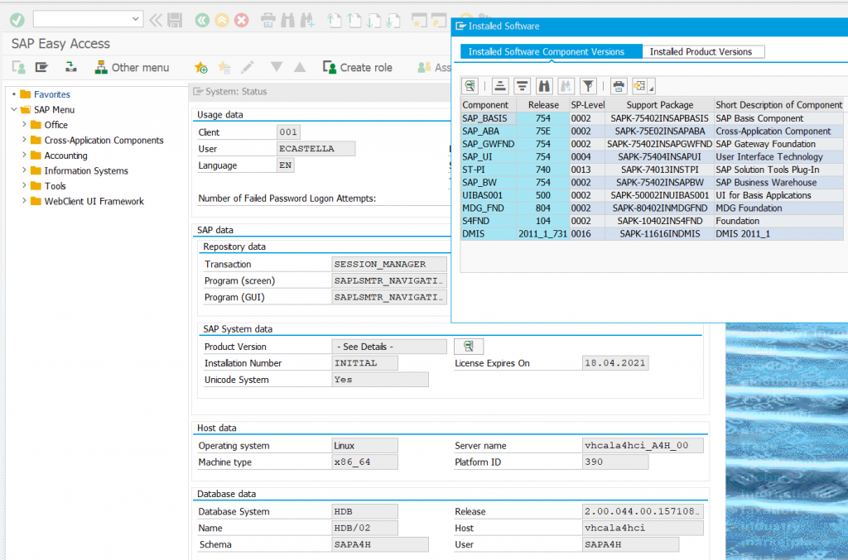Collapse the SAP Menu tree node

[13, 110]
